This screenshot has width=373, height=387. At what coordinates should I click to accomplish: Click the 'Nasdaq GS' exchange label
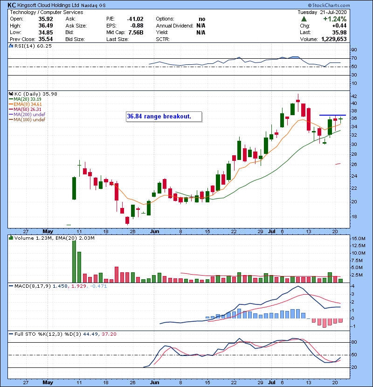point(94,6)
